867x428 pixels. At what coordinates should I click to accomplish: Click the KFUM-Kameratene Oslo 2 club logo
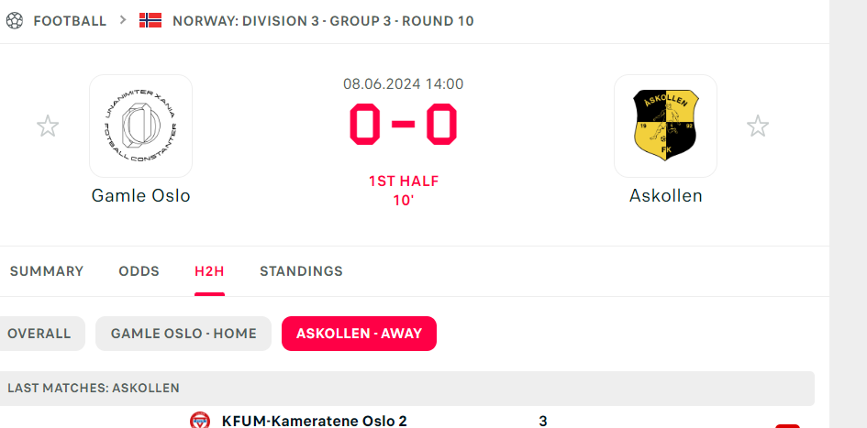point(200,421)
